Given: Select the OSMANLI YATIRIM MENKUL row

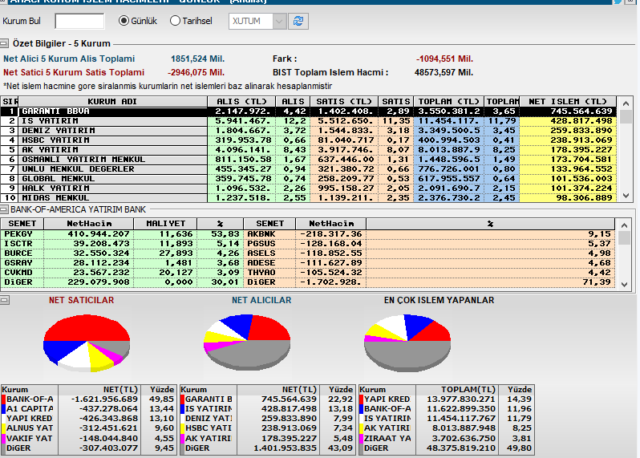Looking at the screenshot, I should tap(308, 160).
